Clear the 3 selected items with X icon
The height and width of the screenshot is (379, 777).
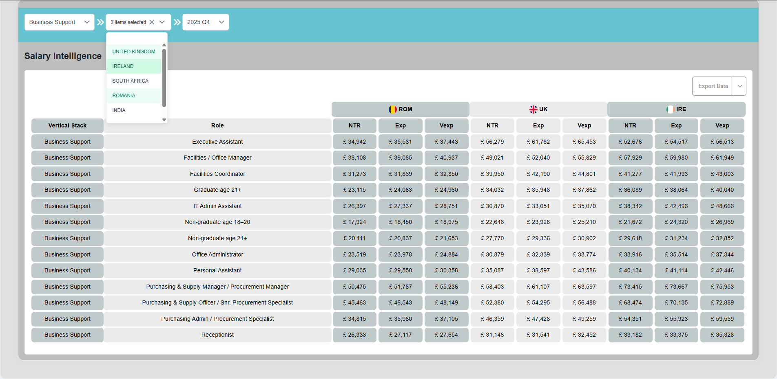pos(152,22)
